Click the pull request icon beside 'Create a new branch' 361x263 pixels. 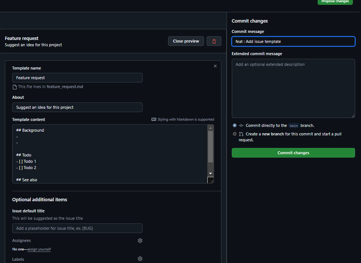(x=241, y=134)
